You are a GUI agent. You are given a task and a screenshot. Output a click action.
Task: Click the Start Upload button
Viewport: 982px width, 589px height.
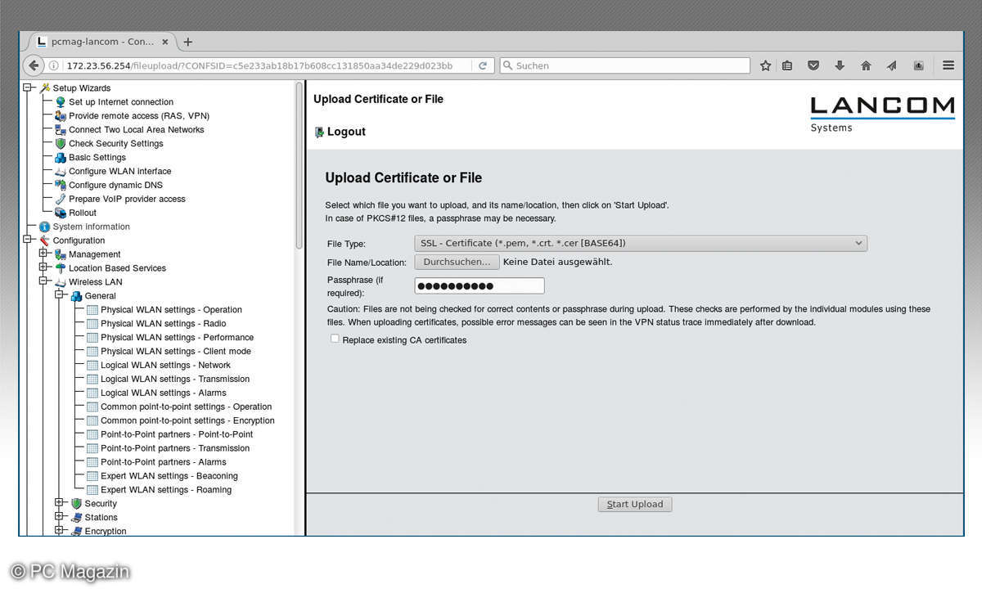tap(635, 505)
